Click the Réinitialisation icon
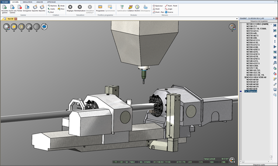Image resolution: width=278 pixels, height=166 pixels. point(80,8)
